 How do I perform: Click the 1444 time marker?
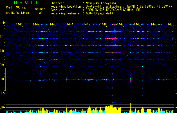[70, 24]
